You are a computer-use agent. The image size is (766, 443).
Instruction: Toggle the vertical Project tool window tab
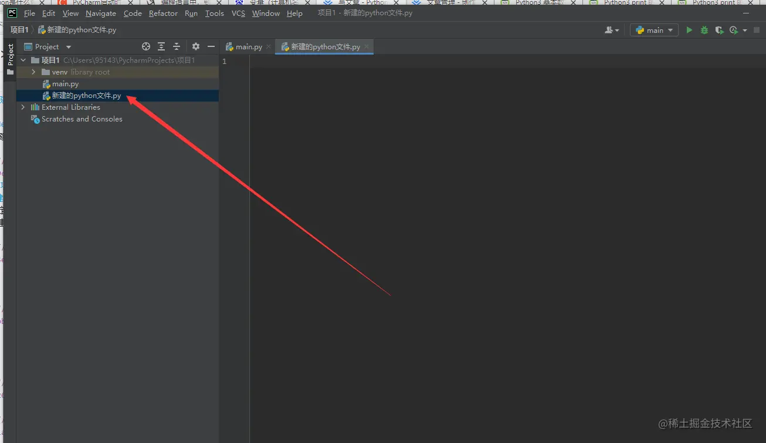pyautogui.click(x=10, y=55)
